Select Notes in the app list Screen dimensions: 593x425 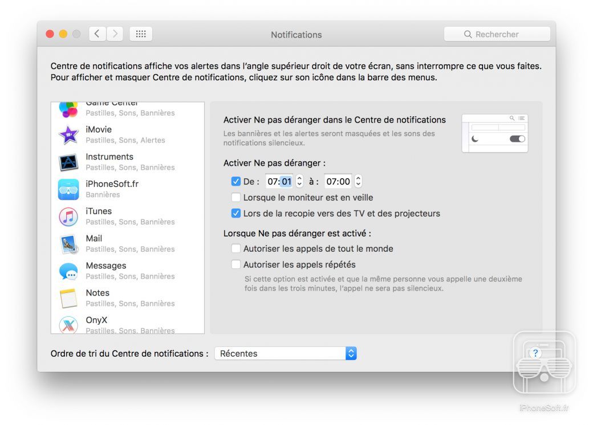click(x=128, y=298)
